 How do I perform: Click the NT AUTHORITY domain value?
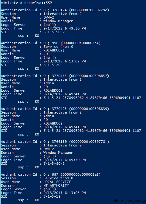tap(56, 185)
